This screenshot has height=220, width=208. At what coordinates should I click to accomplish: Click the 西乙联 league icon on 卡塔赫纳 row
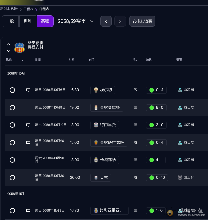pos(180,160)
